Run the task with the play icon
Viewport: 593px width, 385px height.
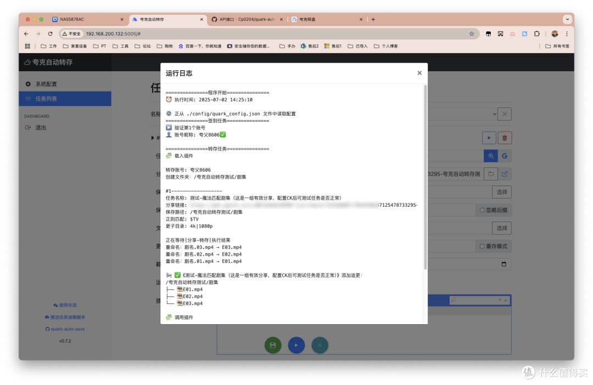(489, 138)
